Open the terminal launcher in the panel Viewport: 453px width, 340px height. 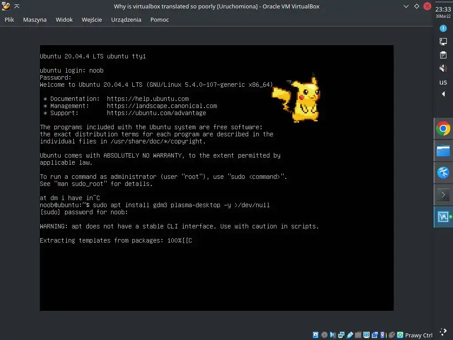[x=443, y=195]
